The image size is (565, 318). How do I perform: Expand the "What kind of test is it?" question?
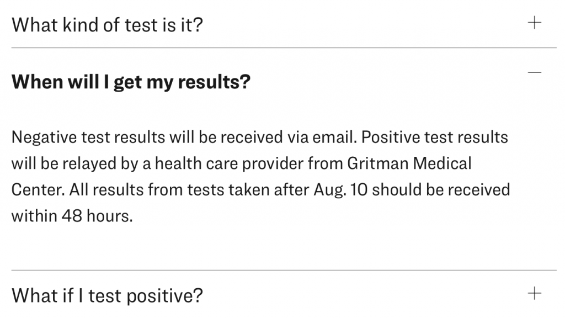pyautogui.click(x=108, y=25)
